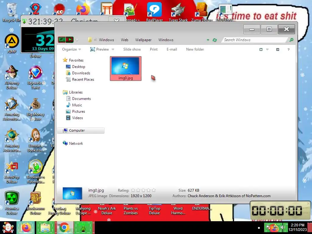Set rating to three stars
This screenshot has height=234, width=312.
(x=143, y=190)
